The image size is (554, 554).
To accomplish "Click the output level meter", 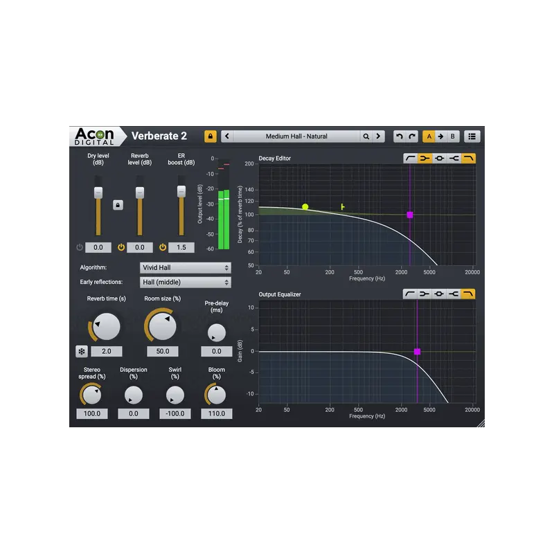I will tap(224, 204).
